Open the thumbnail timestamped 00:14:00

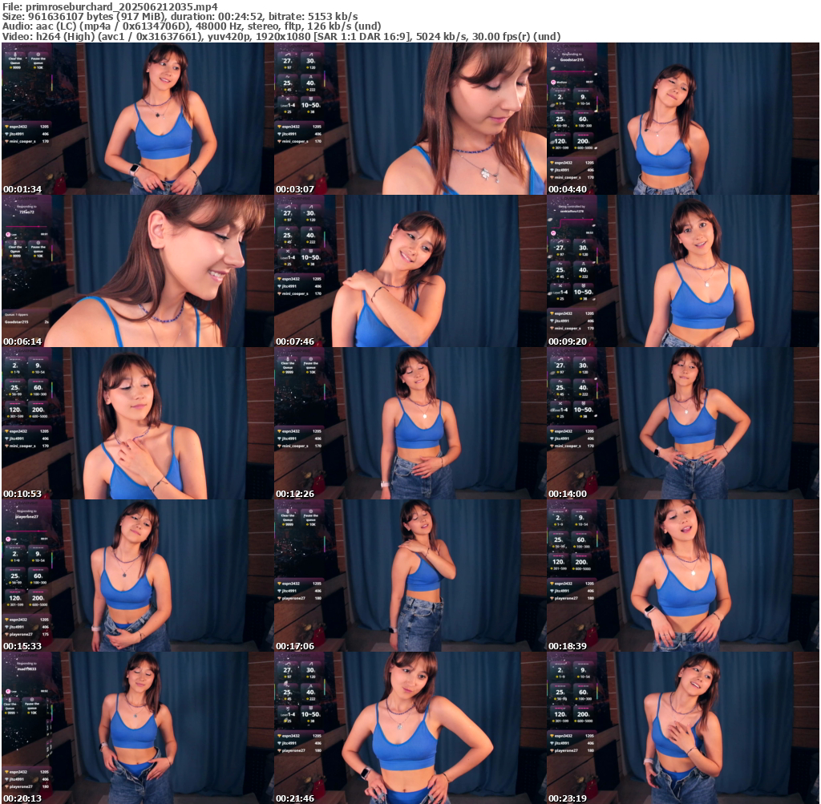(683, 423)
